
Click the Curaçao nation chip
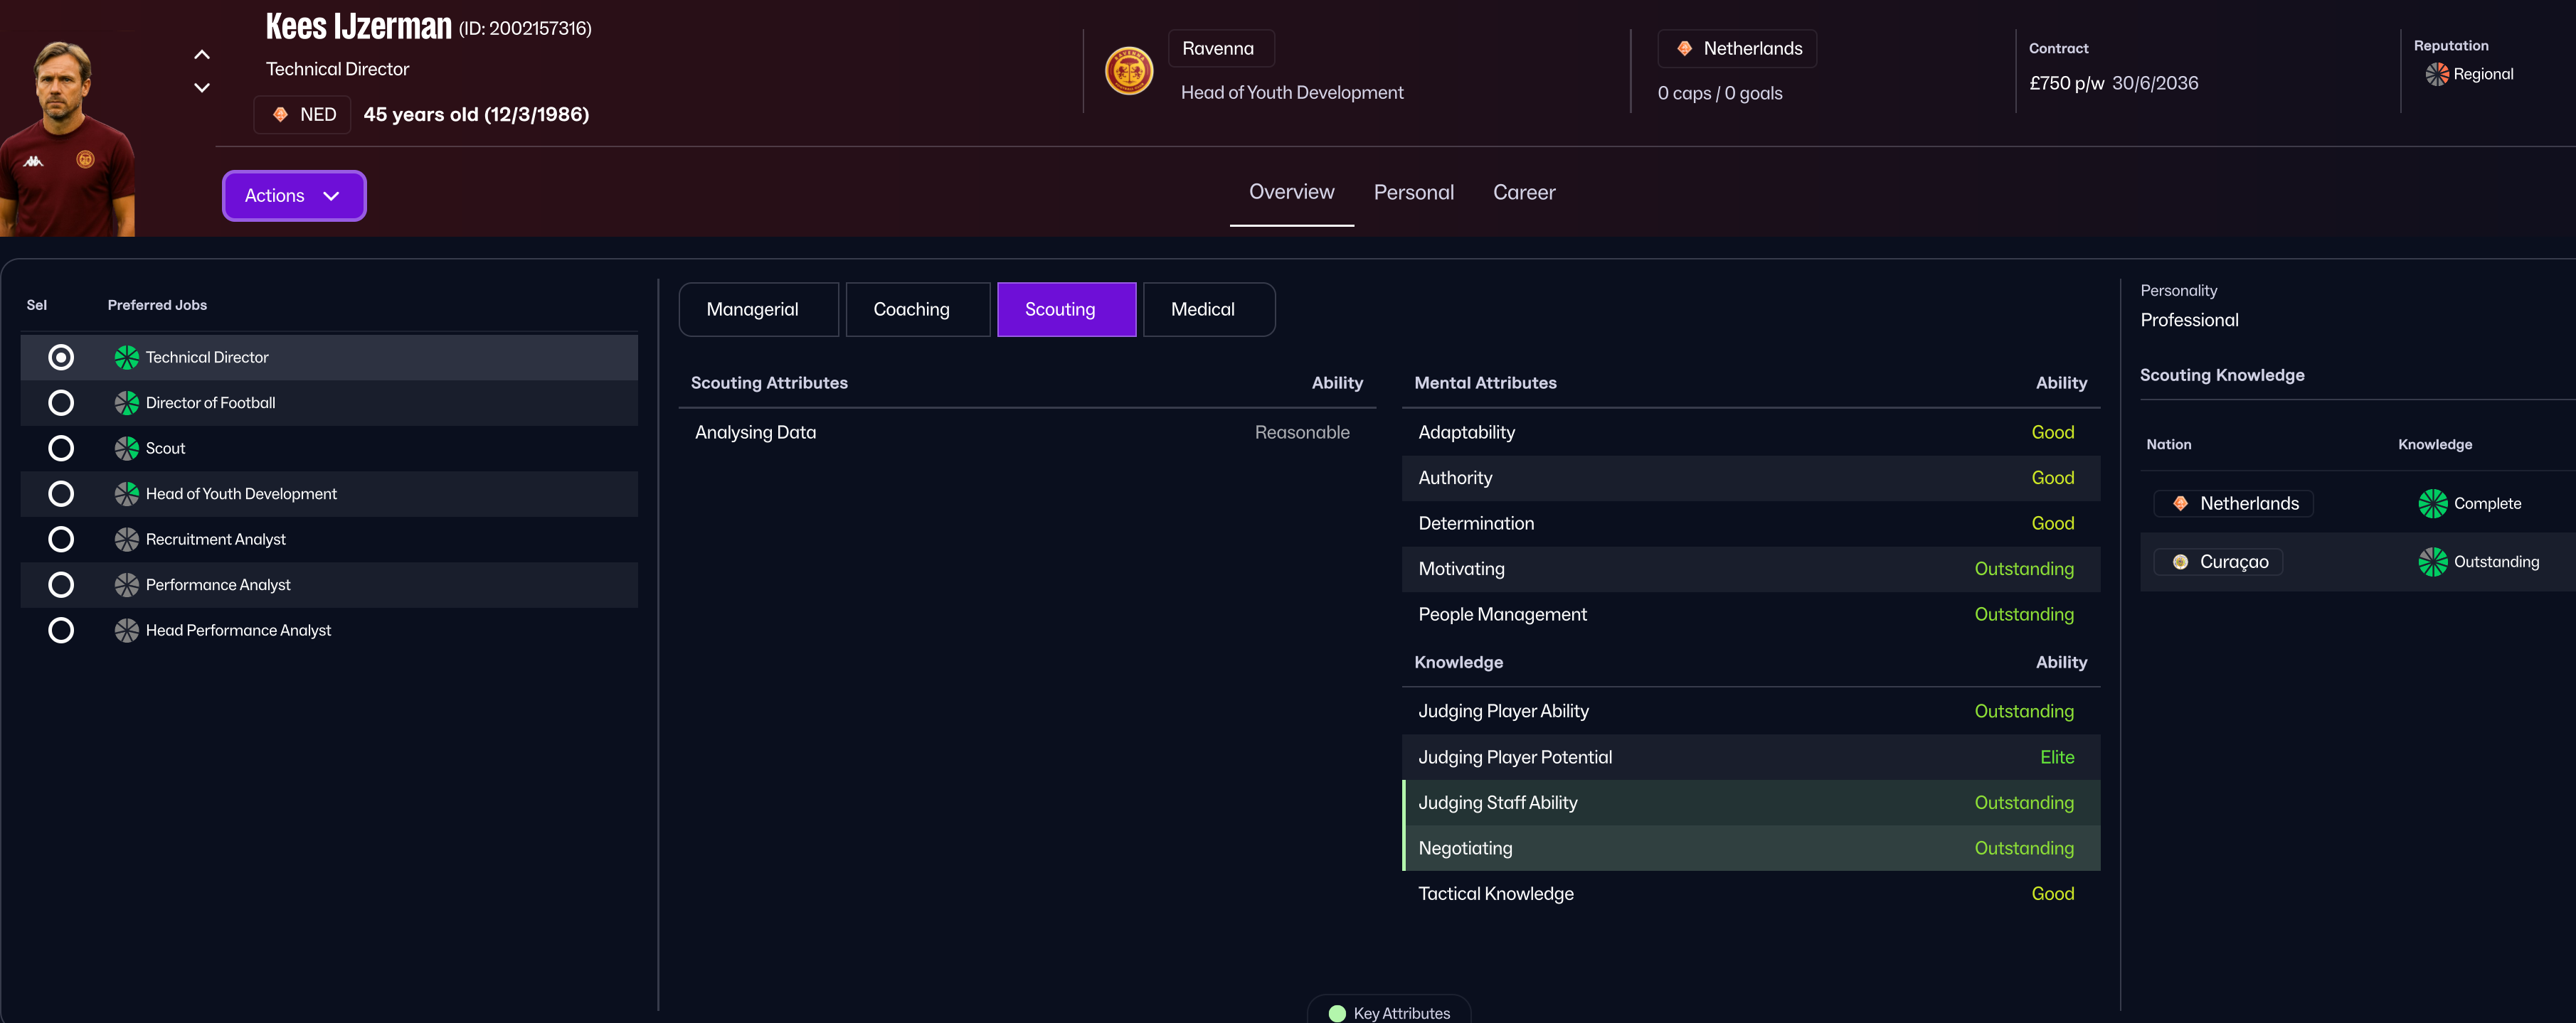point(2218,562)
